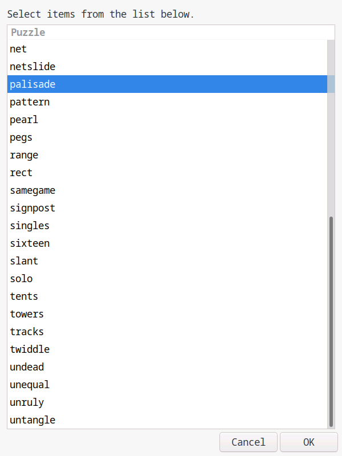Choose the signpost item
Viewport: 342px width, 456px height.
coord(32,208)
